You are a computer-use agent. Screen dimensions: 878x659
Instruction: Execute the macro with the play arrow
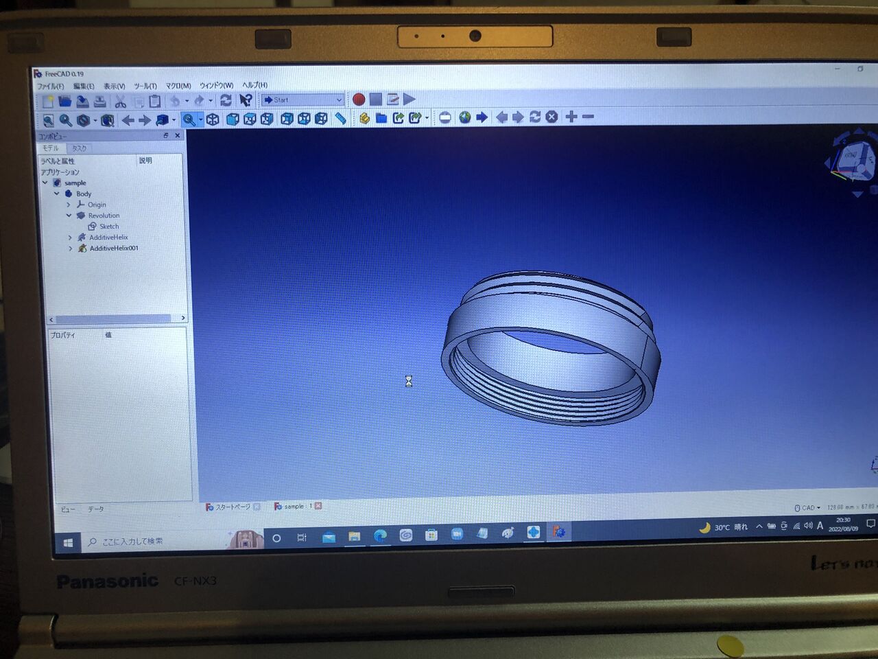click(410, 100)
